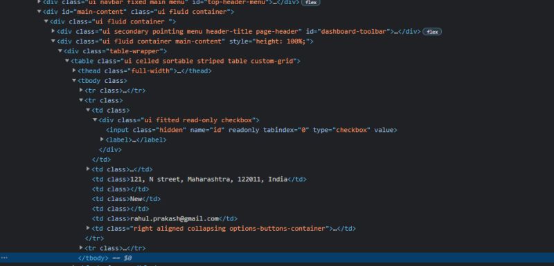
Task: Select the closing </td> tag line
Action: [x=101, y=160]
